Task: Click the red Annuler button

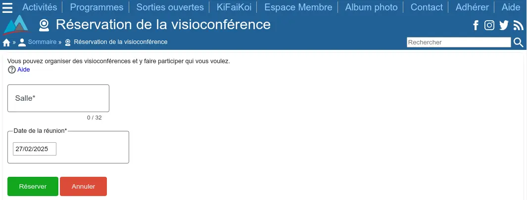Action: tap(83, 187)
